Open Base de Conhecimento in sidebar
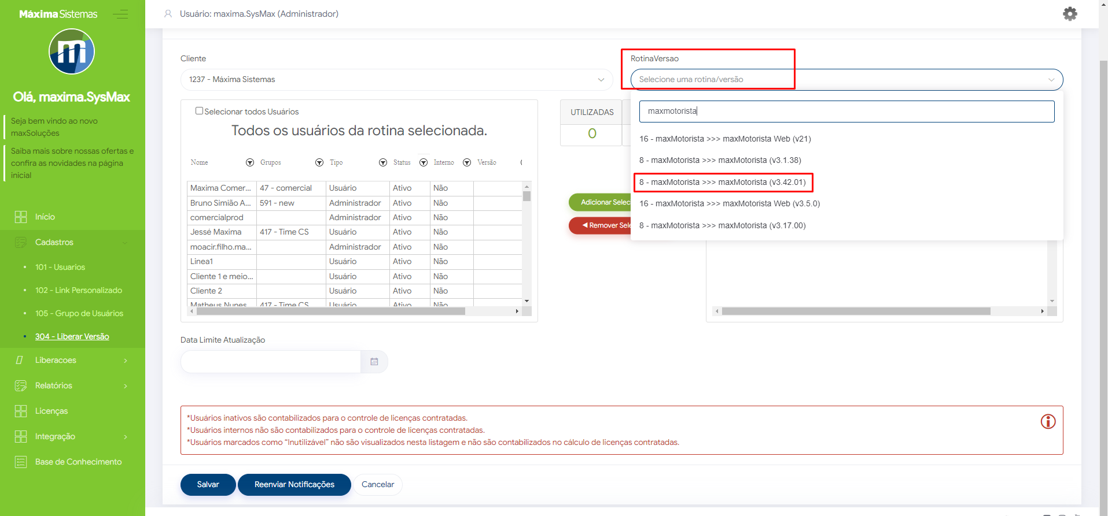 coord(79,462)
